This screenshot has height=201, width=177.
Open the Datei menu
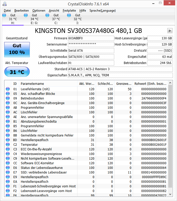[x=7, y=11]
